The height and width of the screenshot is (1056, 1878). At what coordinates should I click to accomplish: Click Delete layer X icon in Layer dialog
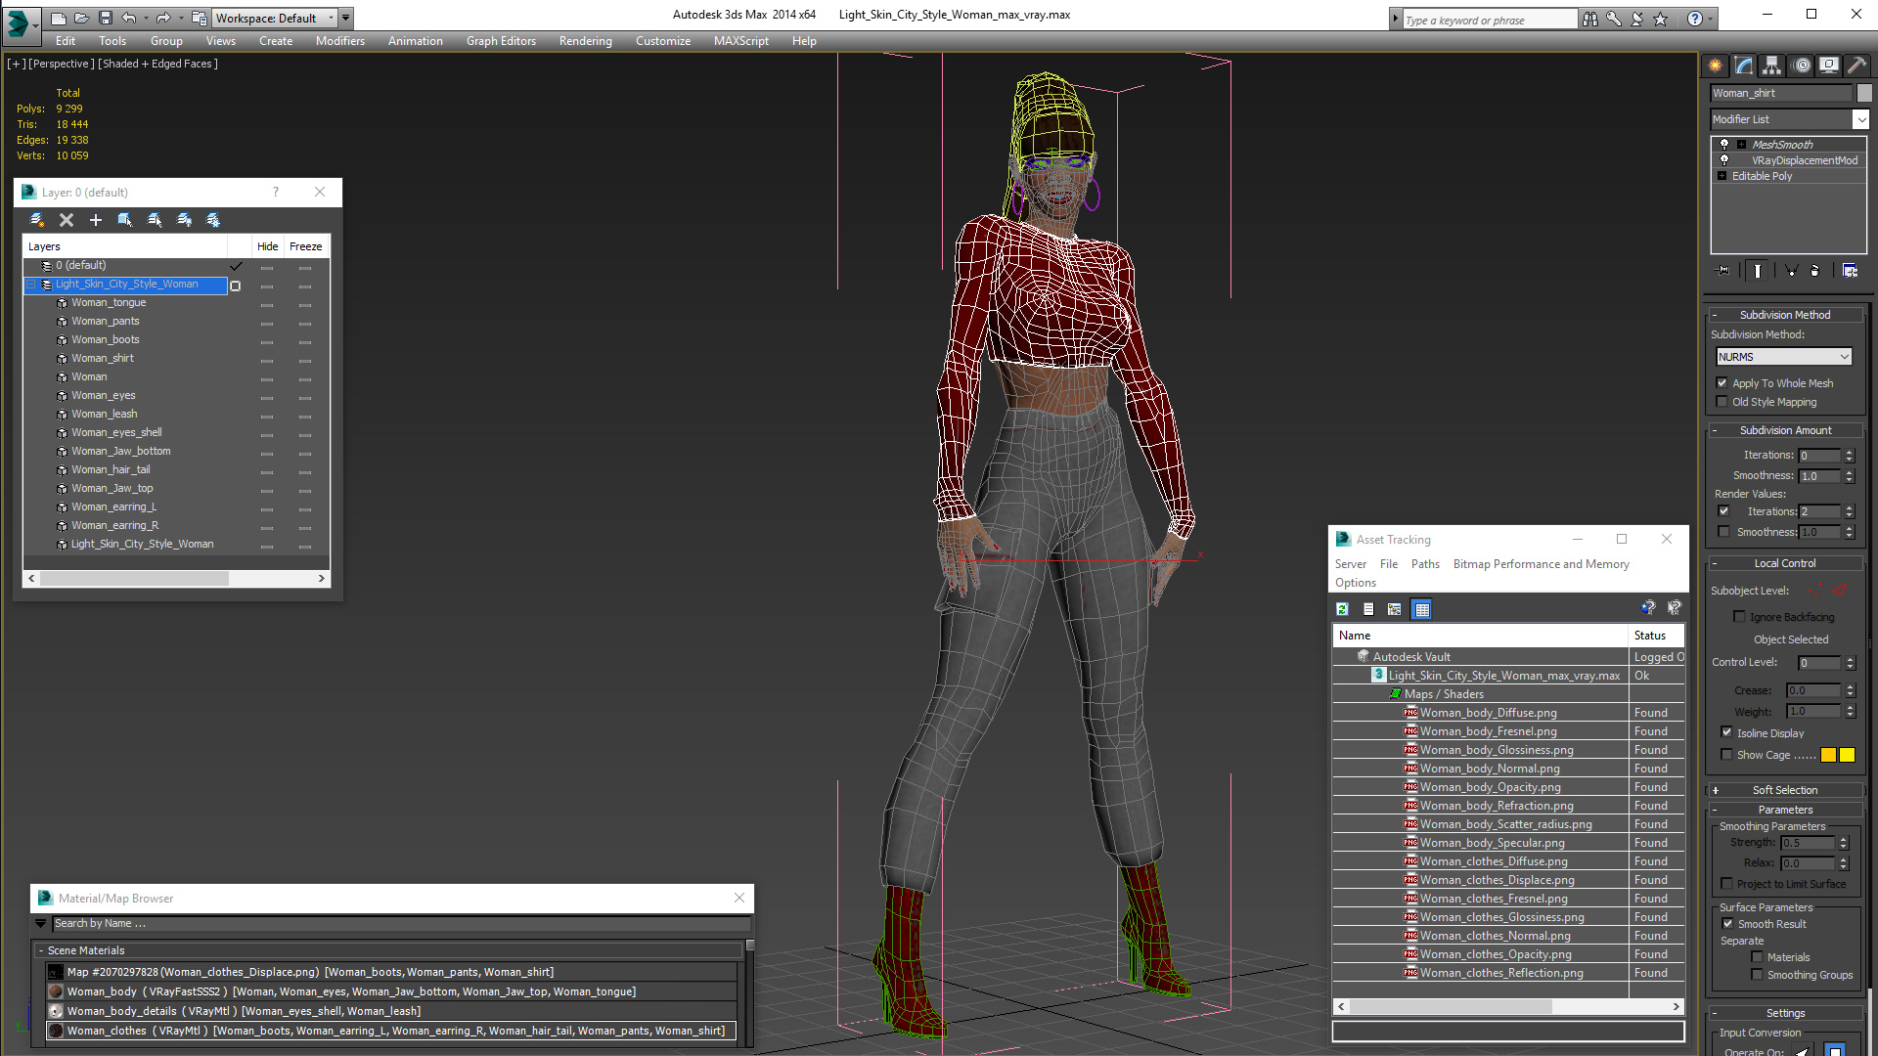67,220
